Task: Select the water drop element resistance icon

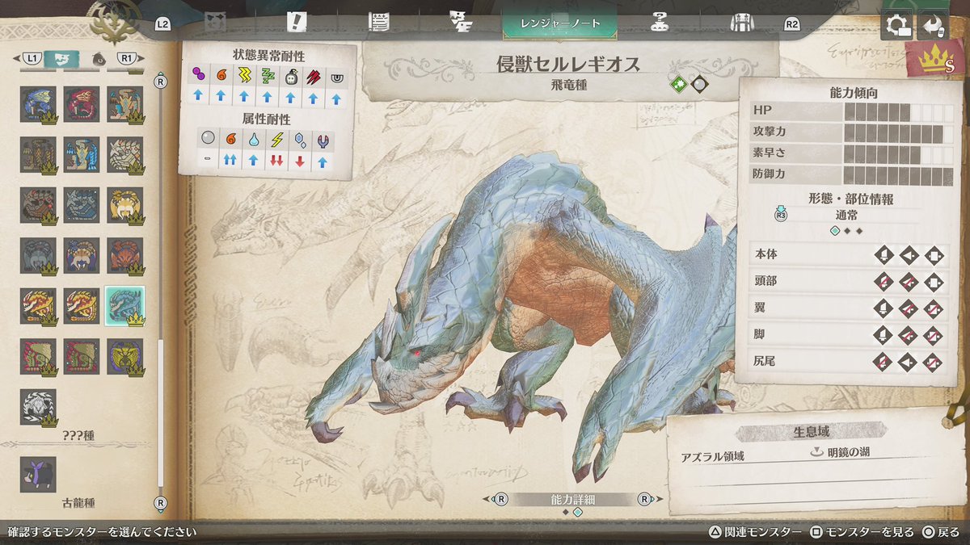Action: [254, 140]
